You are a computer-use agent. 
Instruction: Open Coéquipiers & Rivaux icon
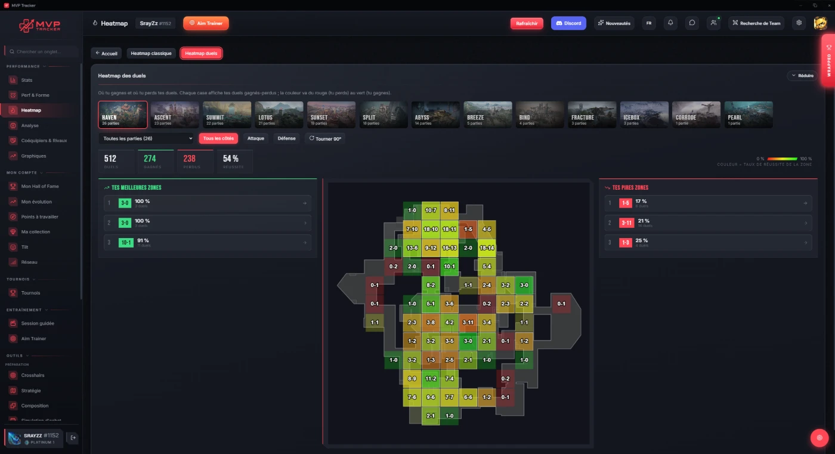(x=13, y=141)
